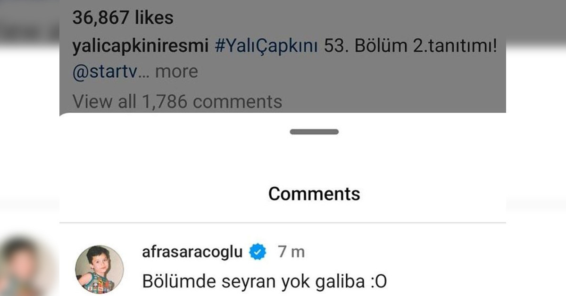Dismiss comments by tapping the dimmed post
The height and width of the screenshot is (296, 566).
point(283,57)
